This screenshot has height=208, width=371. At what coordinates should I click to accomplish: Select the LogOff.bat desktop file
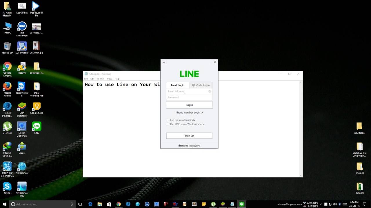pyautogui.click(x=22, y=8)
